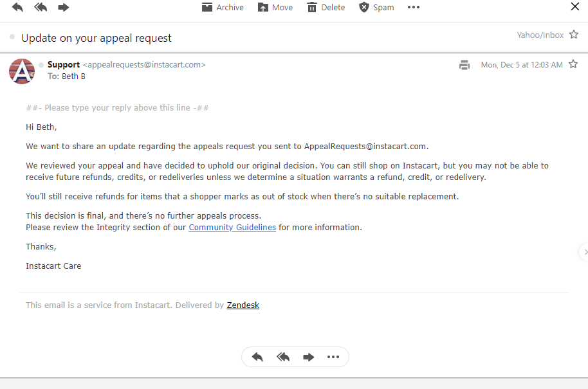The height and width of the screenshot is (389, 588).
Task: Mark this email as Spam
Action: click(x=376, y=8)
